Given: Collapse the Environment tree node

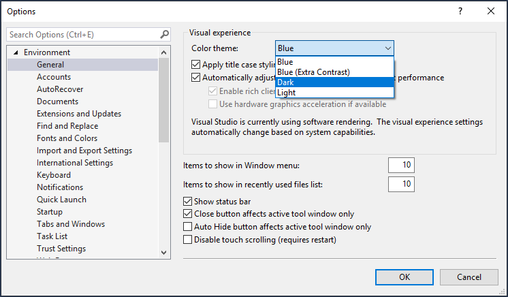Looking at the screenshot, I should pos(16,53).
